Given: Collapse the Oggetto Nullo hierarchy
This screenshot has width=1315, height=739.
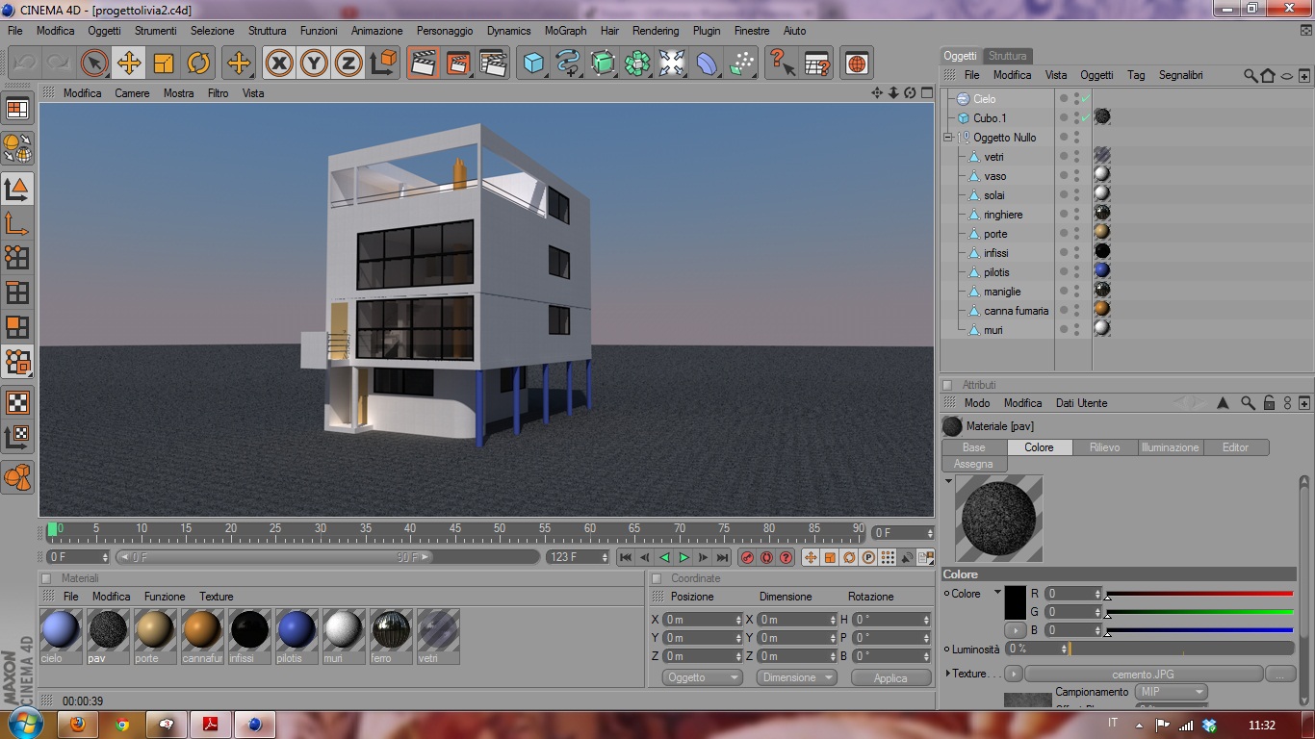Looking at the screenshot, I should [x=948, y=138].
